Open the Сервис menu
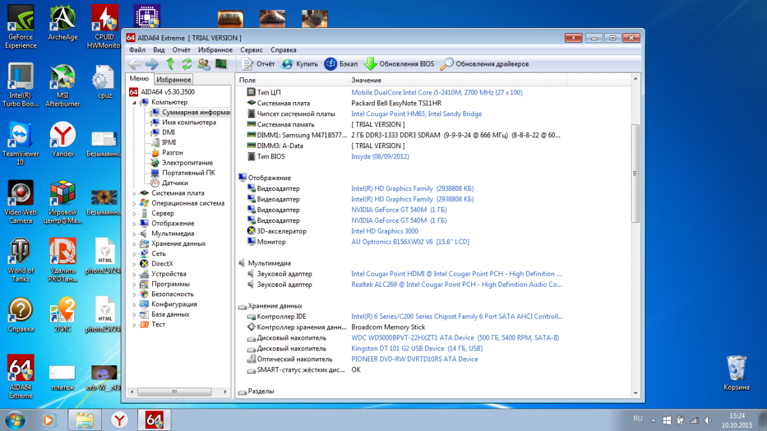The width and height of the screenshot is (767, 431). point(251,50)
